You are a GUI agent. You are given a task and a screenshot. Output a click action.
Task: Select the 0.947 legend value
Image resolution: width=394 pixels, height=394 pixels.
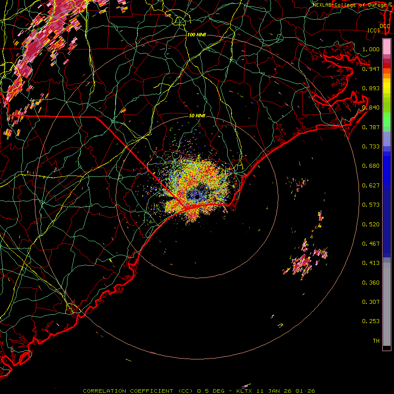[x=371, y=69]
